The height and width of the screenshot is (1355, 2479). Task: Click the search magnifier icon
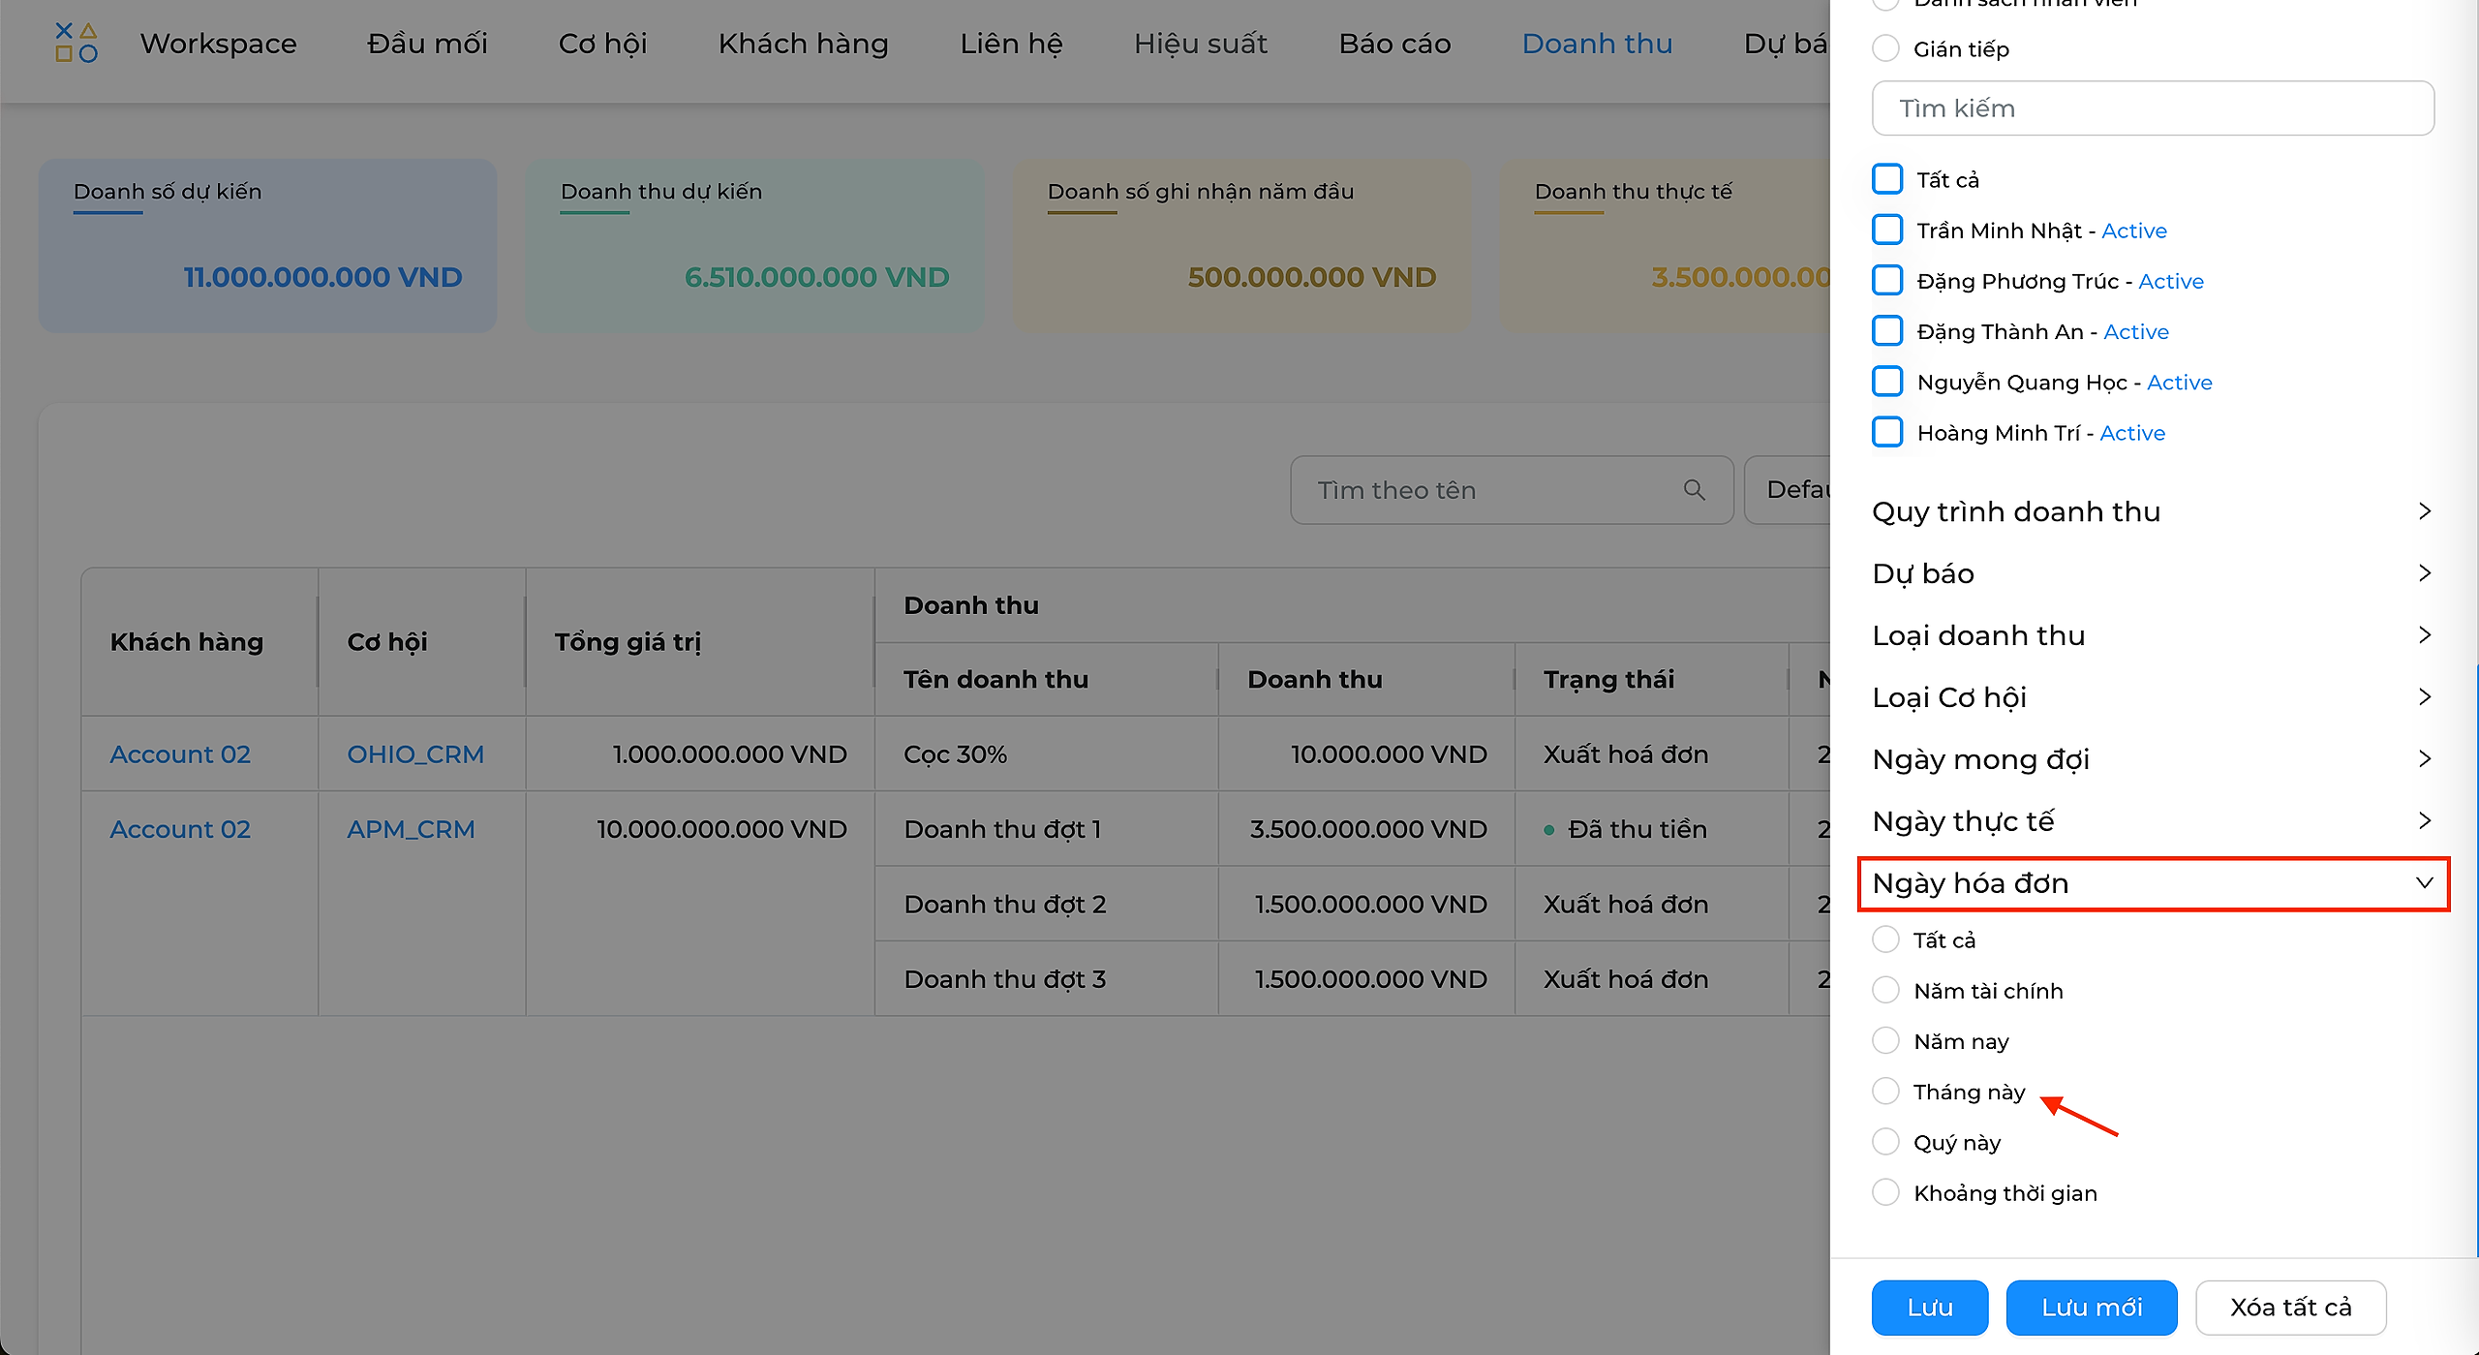1694,490
